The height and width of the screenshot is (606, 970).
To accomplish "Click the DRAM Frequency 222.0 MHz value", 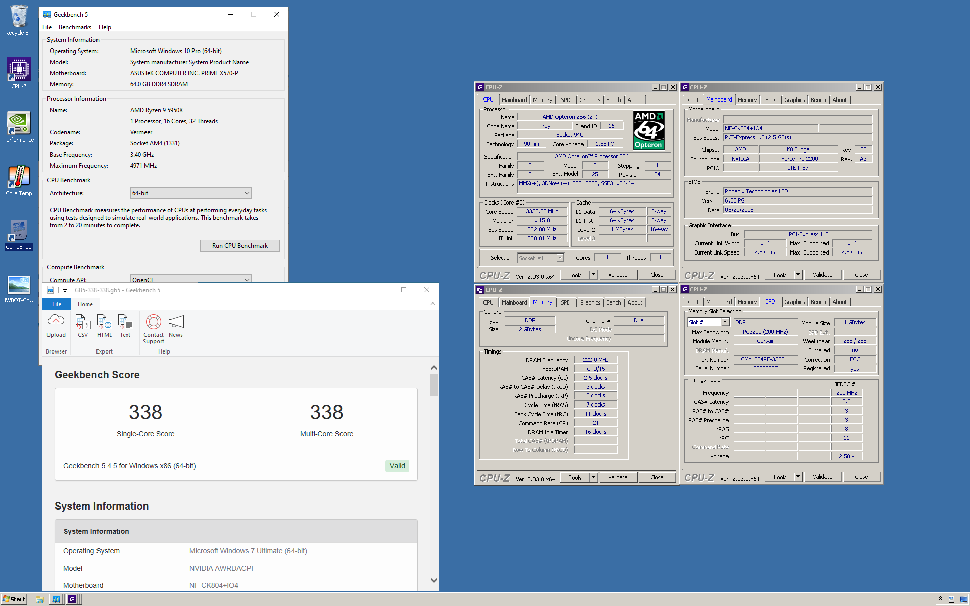I will point(596,360).
